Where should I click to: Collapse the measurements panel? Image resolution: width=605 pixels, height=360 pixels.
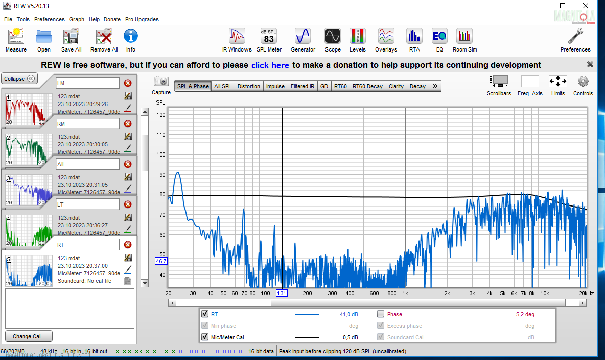19,79
